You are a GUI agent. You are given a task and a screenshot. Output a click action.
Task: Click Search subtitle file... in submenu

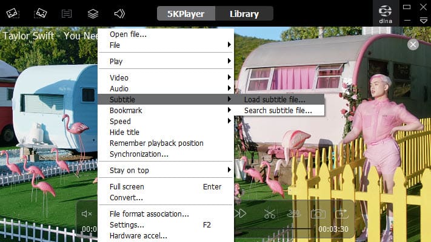coord(279,110)
